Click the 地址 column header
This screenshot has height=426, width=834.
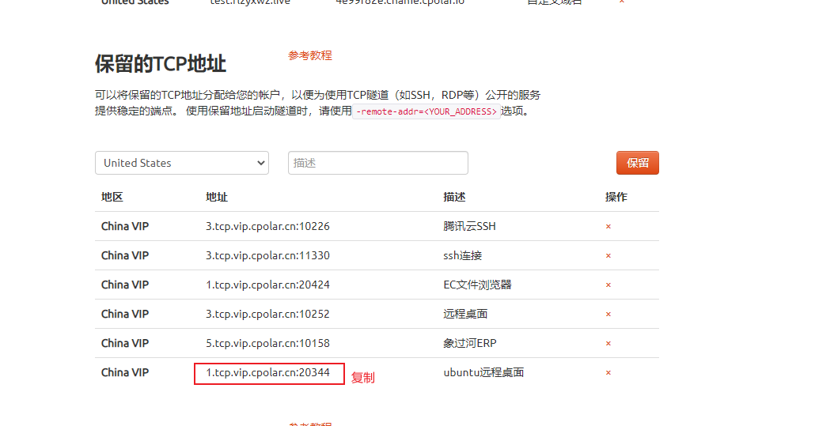click(x=217, y=197)
